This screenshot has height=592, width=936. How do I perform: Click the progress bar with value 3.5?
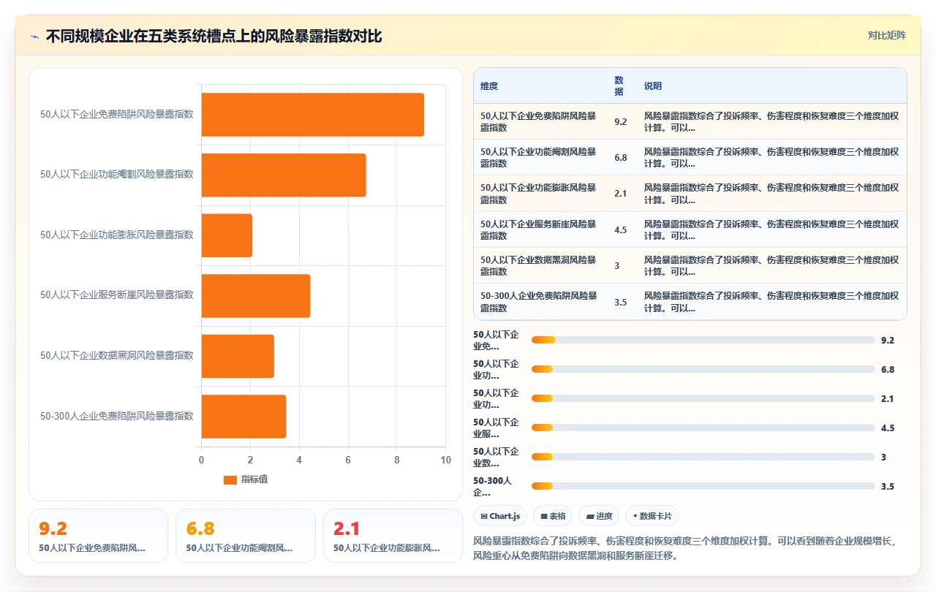[703, 486]
